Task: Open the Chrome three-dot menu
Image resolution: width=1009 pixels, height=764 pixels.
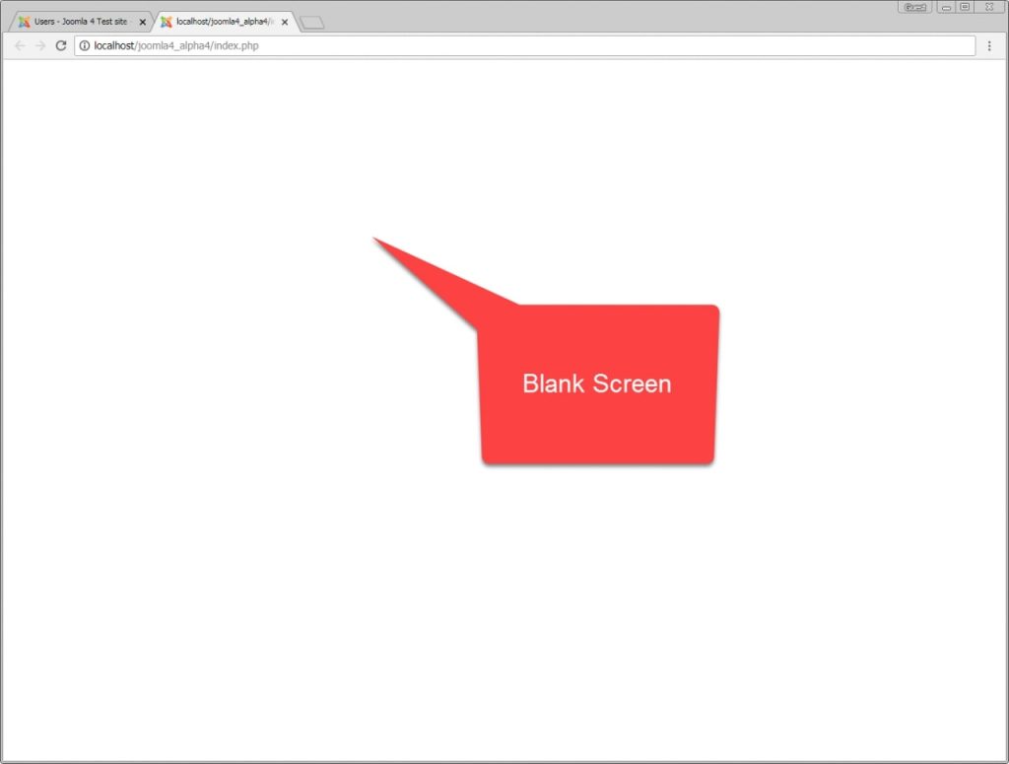Action: pyautogui.click(x=989, y=45)
